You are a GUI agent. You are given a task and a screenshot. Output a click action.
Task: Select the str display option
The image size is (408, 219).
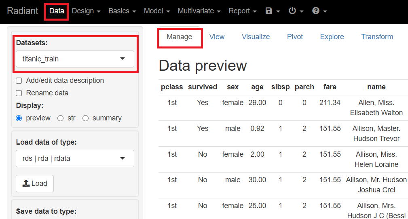coord(61,118)
